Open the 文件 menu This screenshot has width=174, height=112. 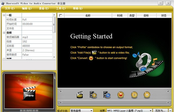(10, 8)
